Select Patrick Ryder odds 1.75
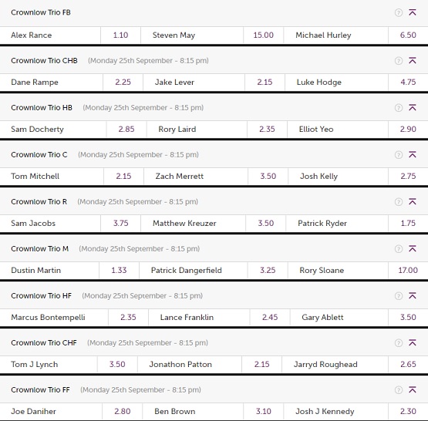The height and width of the screenshot is (421, 428). pos(408,224)
